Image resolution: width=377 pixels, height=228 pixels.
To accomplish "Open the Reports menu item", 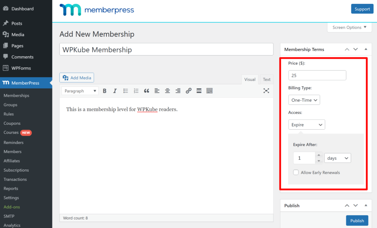I will [x=11, y=189].
